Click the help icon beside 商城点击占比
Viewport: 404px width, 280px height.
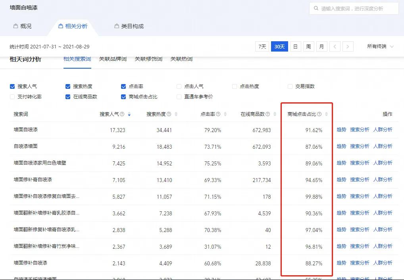click(319, 114)
